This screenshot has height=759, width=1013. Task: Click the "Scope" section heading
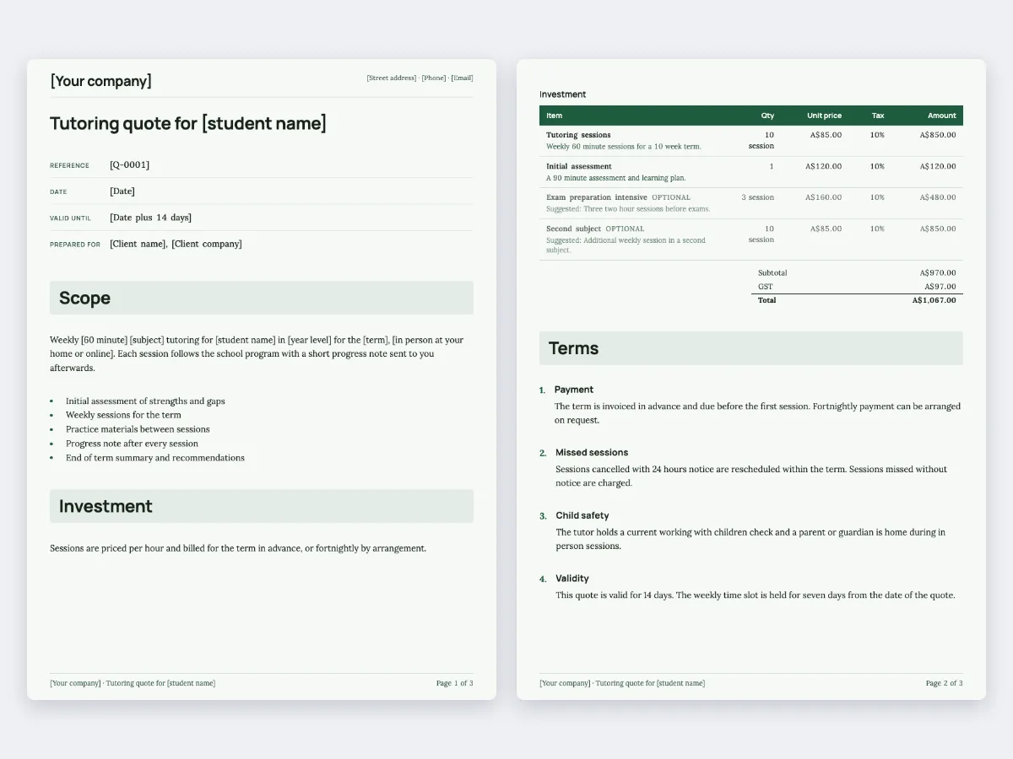click(x=84, y=298)
